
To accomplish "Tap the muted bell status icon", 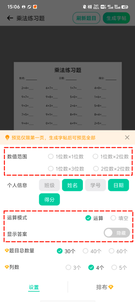I will tap(84, 7).
